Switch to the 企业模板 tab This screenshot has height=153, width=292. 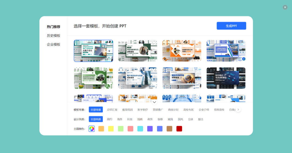(x=54, y=44)
